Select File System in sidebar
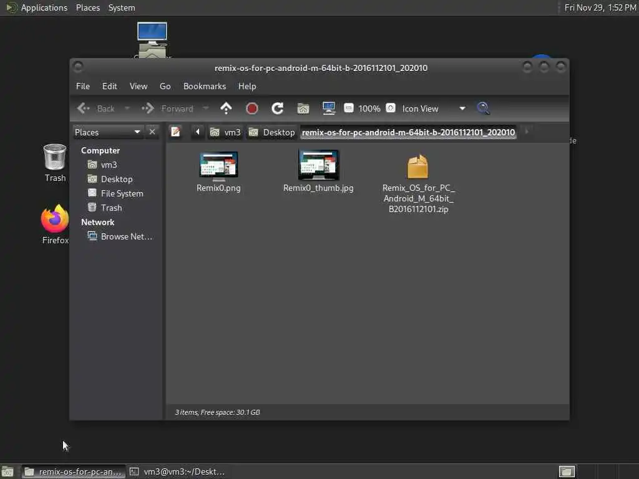639x479 pixels. [x=122, y=193]
